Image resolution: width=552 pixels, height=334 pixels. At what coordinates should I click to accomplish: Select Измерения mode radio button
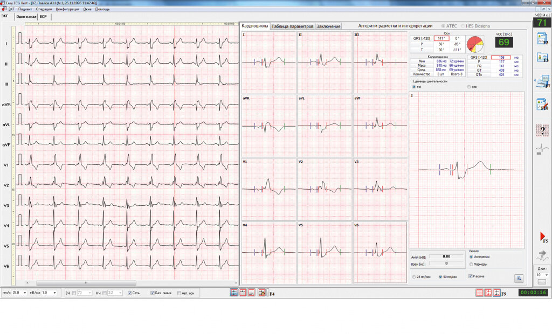[471, 256]
